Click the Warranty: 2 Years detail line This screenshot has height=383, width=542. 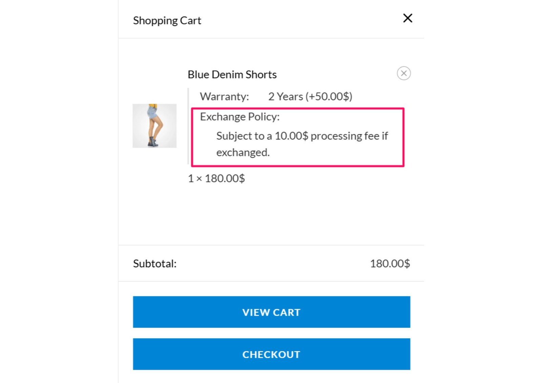[x=276, y=96]
